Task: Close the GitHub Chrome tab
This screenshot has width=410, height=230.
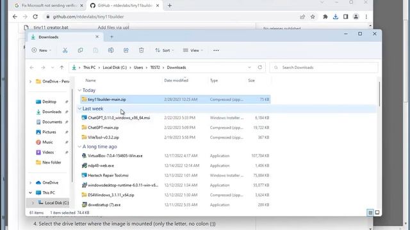Action: pos(158,6)
